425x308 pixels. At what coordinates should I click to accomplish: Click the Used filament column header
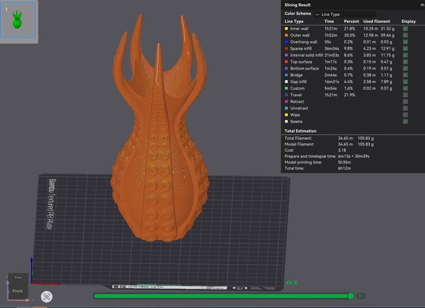[x=376, y=21]
